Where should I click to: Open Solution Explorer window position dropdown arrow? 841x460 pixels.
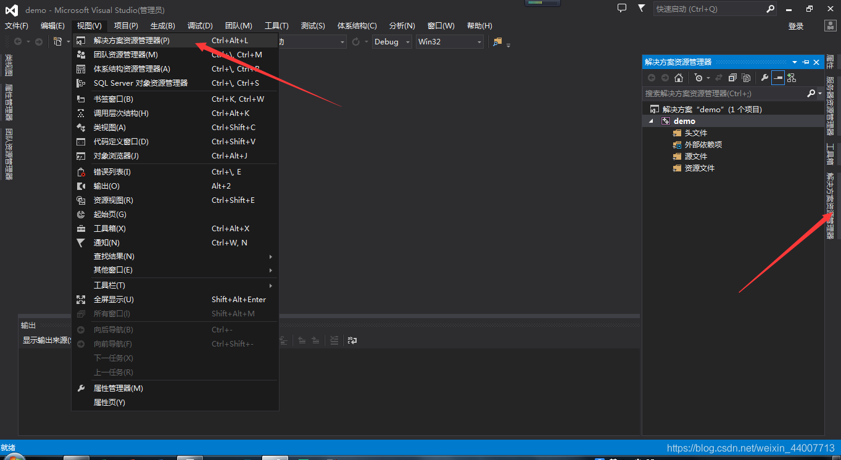(x=795, y=62)
